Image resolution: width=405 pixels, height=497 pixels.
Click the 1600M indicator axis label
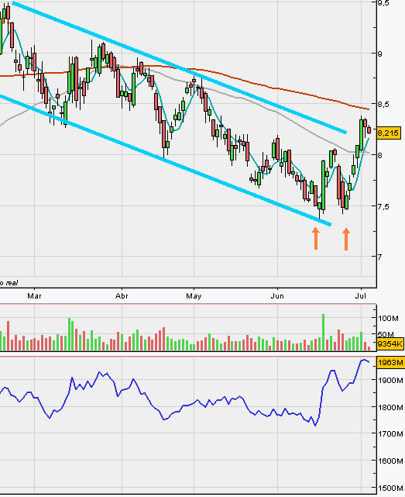click(x=390, y=461)
